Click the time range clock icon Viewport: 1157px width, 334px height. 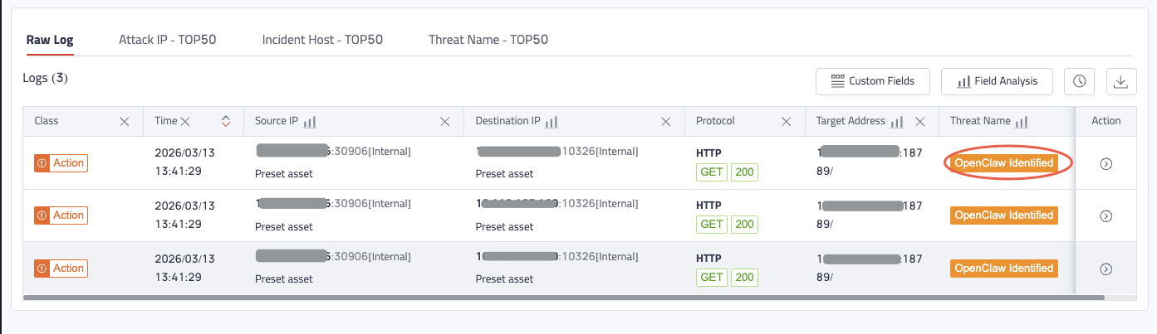click(x=1079, y=81)
